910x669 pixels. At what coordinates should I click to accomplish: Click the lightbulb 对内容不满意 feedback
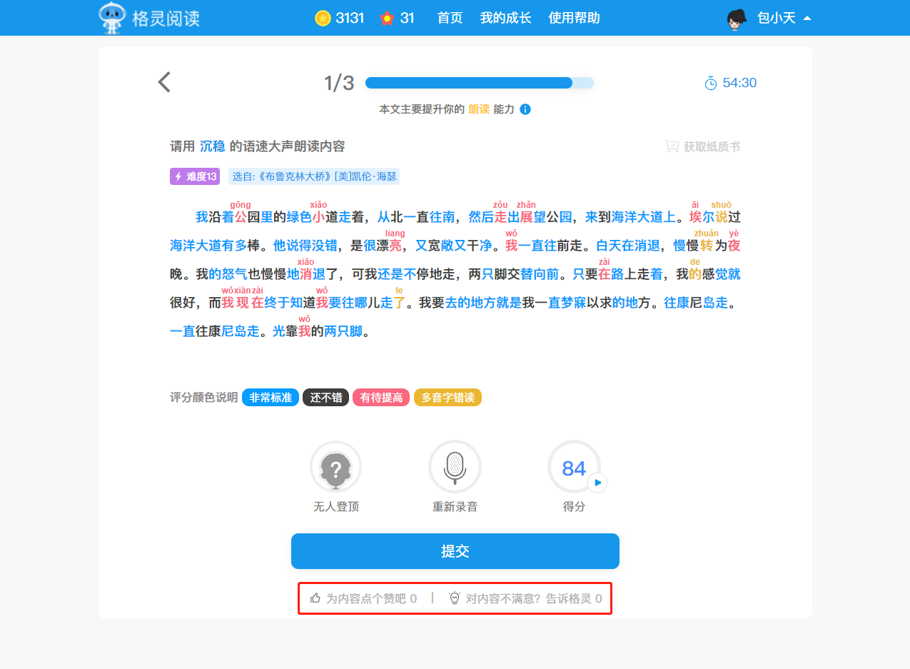tap(525, 598)
